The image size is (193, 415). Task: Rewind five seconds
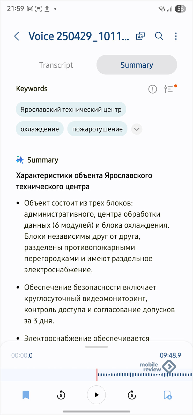tap(61, 395)
